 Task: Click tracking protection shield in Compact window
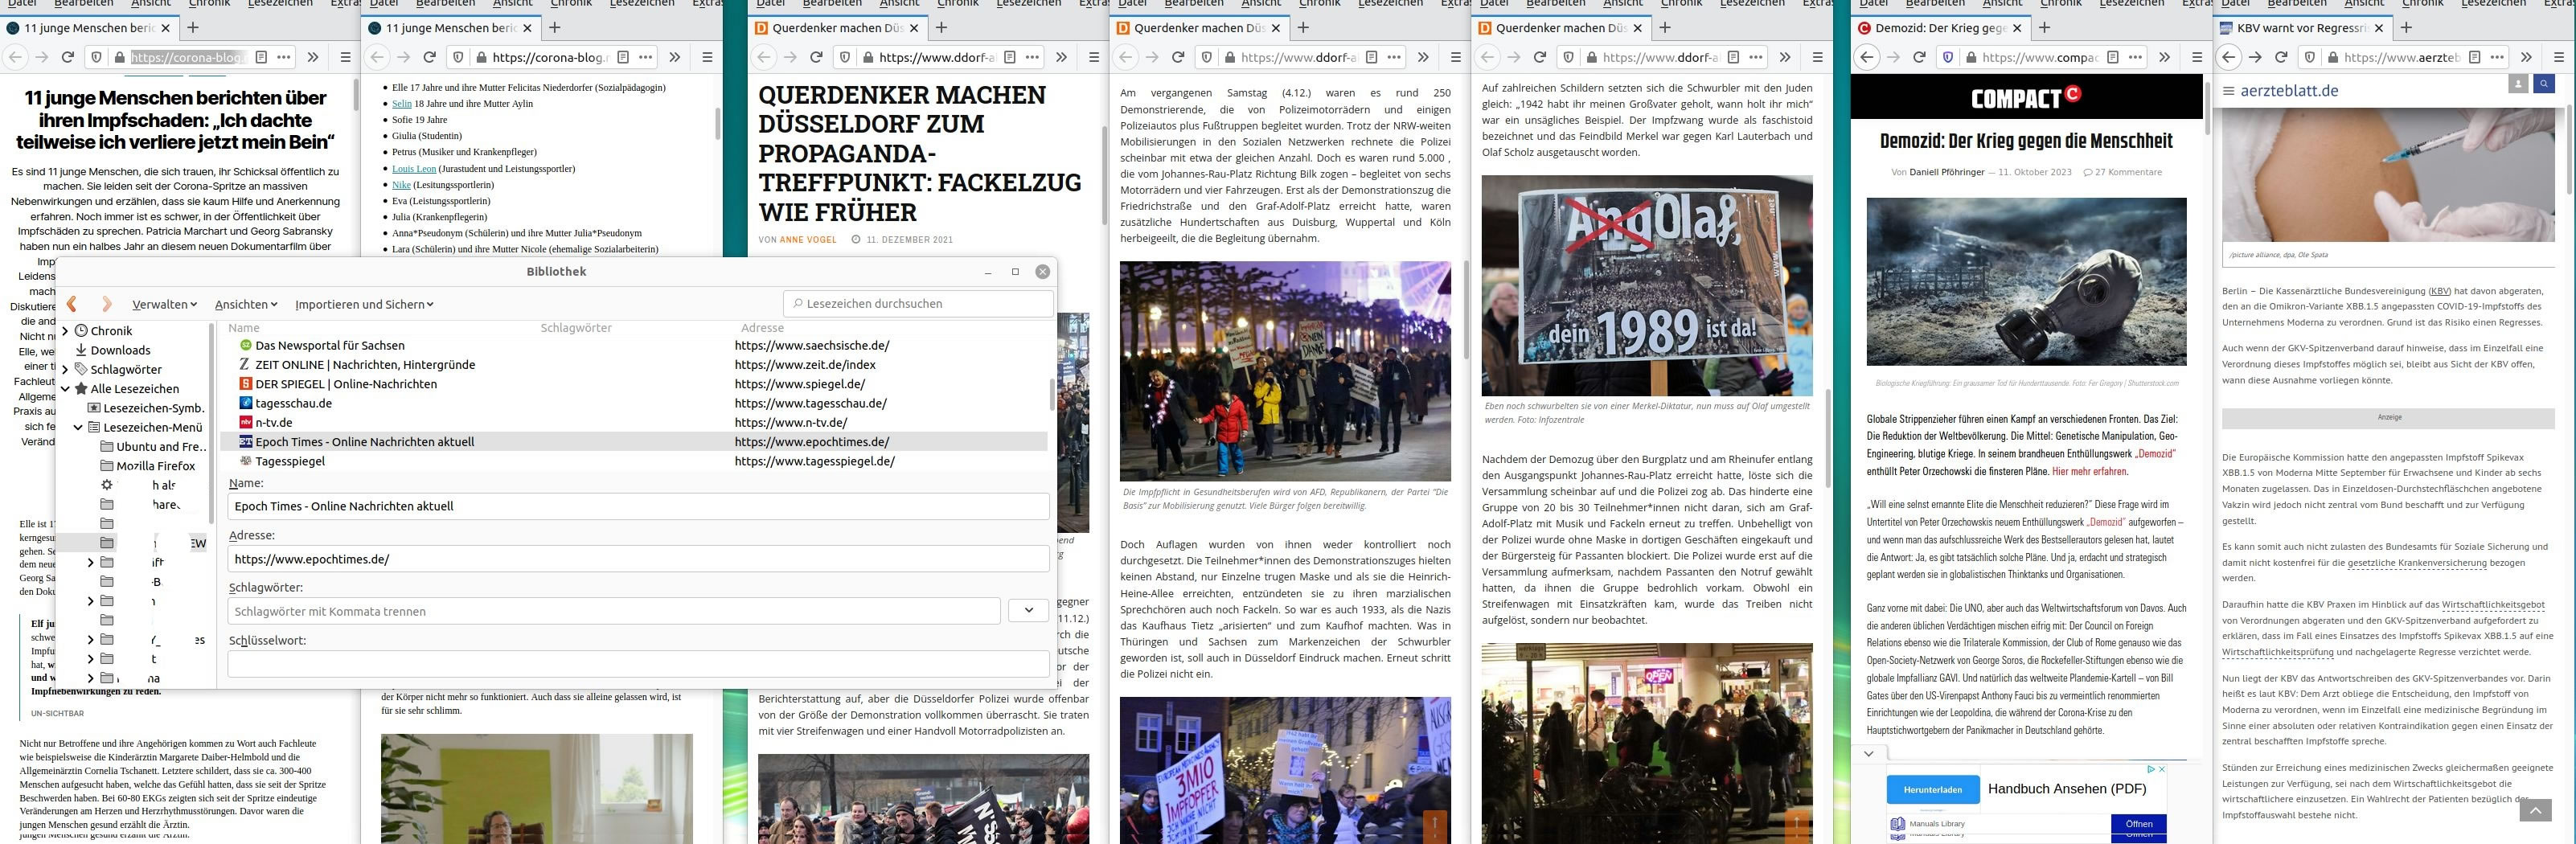point(1947,57)
